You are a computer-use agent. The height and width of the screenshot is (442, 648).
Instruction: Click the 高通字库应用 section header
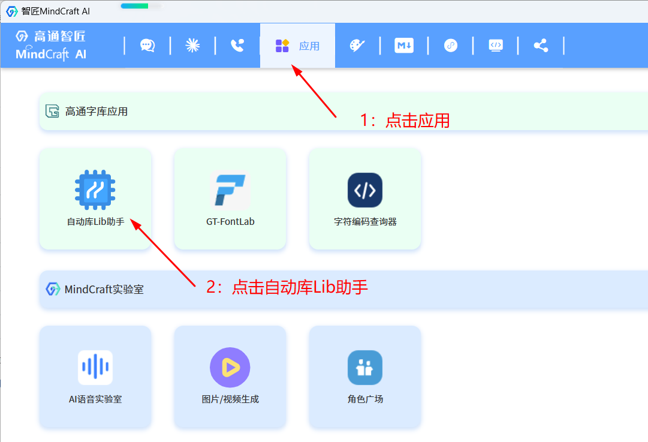(x=343, y=111)
